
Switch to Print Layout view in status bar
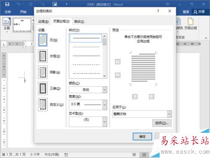144,155
